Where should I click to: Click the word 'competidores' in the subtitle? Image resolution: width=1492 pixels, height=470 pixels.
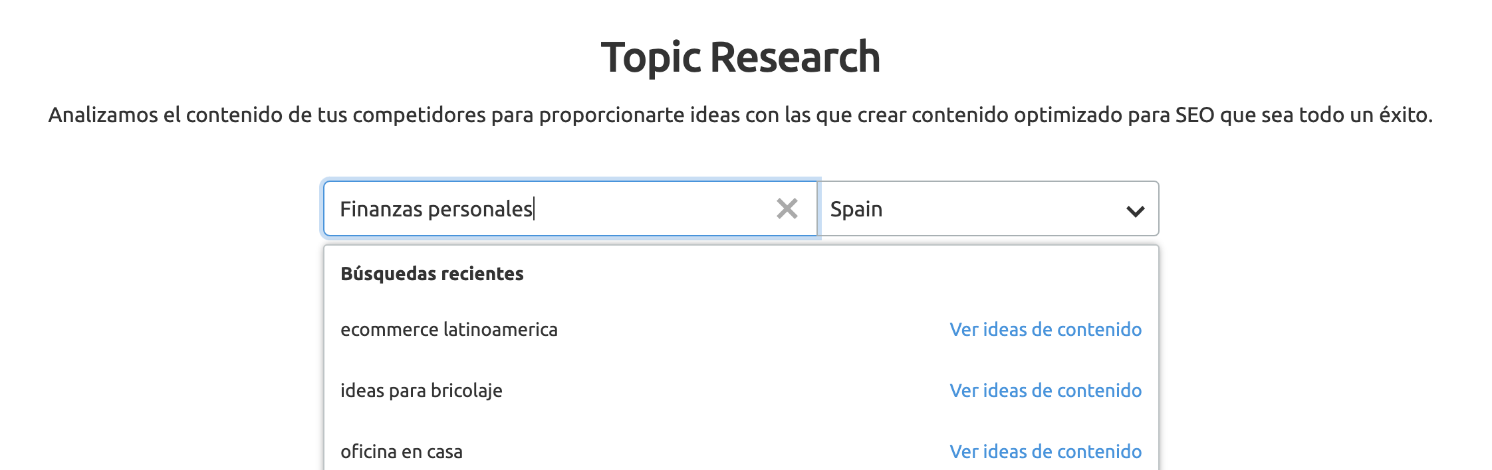point(420,115)
